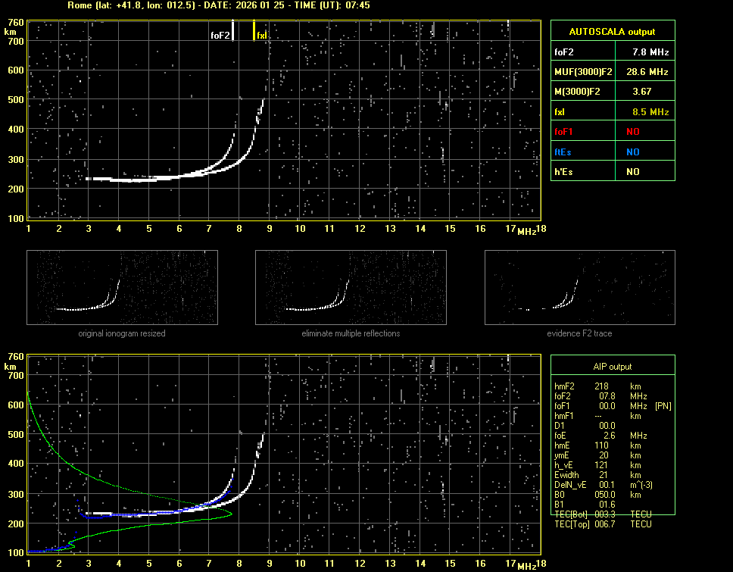Viewport: 733px width, 572px height.
Task: Click the blue ftEs label
Action: click(563, 152)
